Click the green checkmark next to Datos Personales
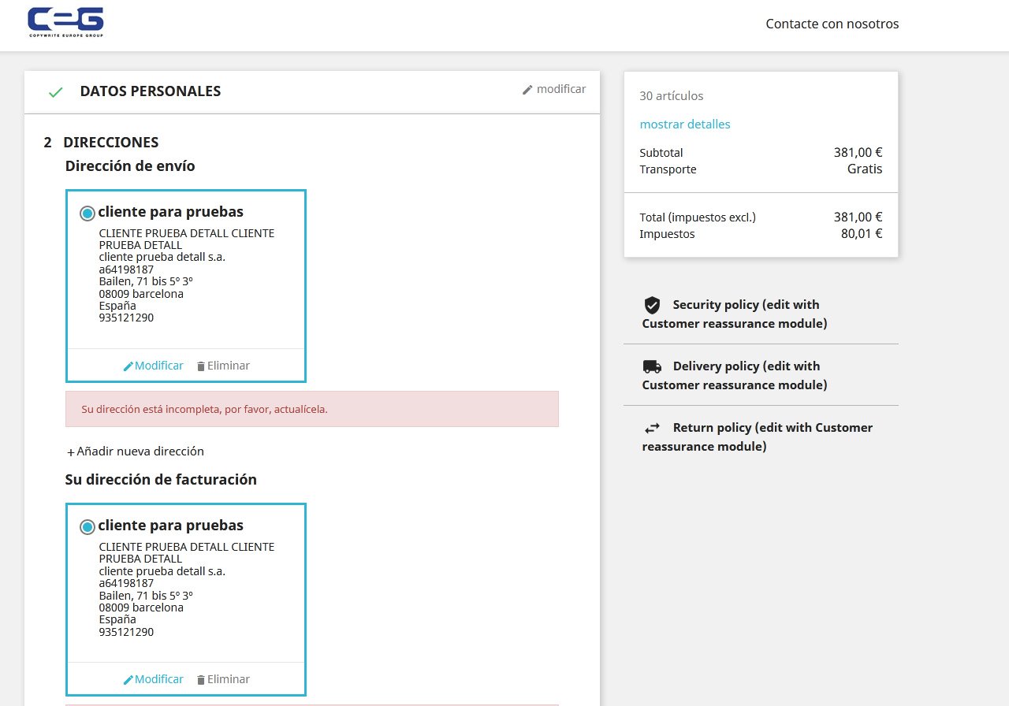The width and height of the screenshot is (1009, 706). coord(55,92)
